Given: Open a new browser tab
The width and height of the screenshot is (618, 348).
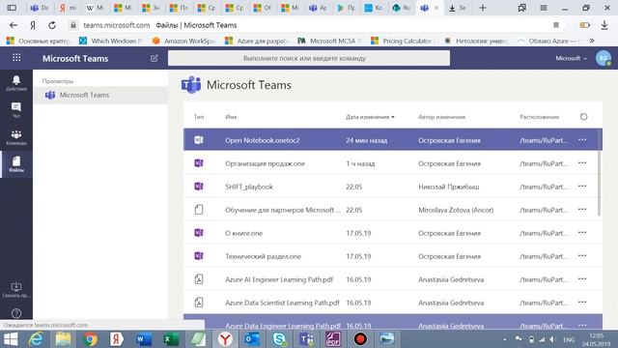Looking at the screenshot, I should 483,8.
